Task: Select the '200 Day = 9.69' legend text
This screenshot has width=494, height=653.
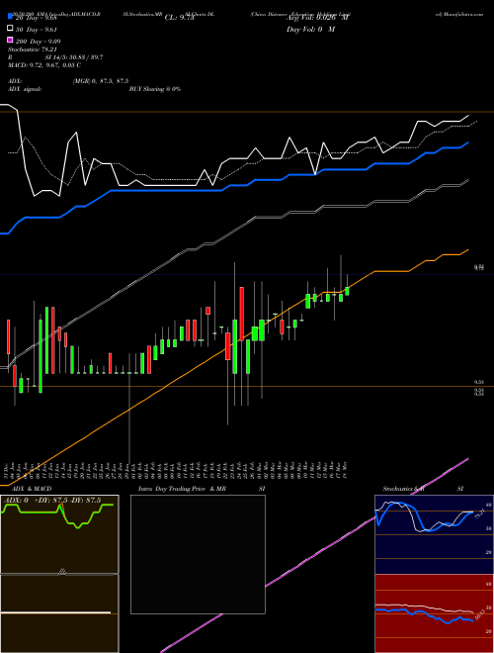Action: coord(38,42)
